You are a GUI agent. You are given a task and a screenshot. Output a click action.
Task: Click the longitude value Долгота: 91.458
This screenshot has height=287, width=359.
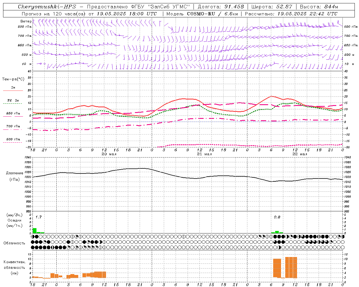pos(221,7)
